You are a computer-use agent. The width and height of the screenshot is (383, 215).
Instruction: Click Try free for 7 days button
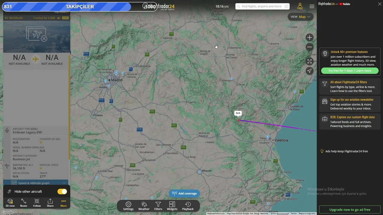coord(350,71)
